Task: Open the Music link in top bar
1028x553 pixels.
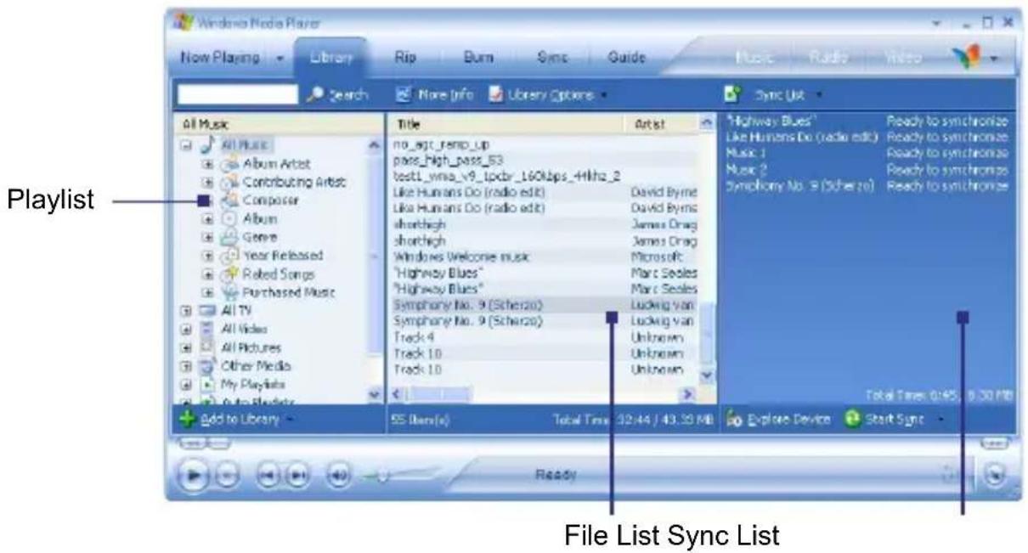Action: point(754,59)
